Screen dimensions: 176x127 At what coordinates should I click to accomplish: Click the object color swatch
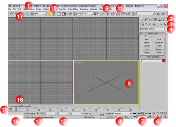[x=163, y=61]
